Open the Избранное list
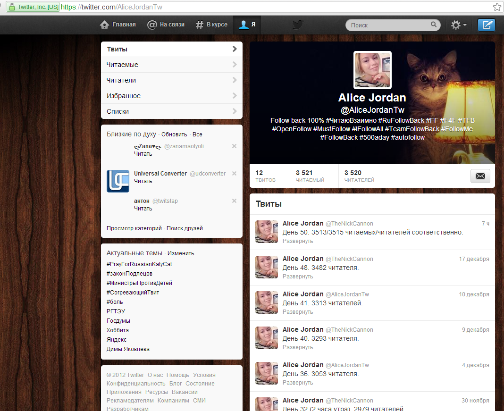 coord(172,96)
